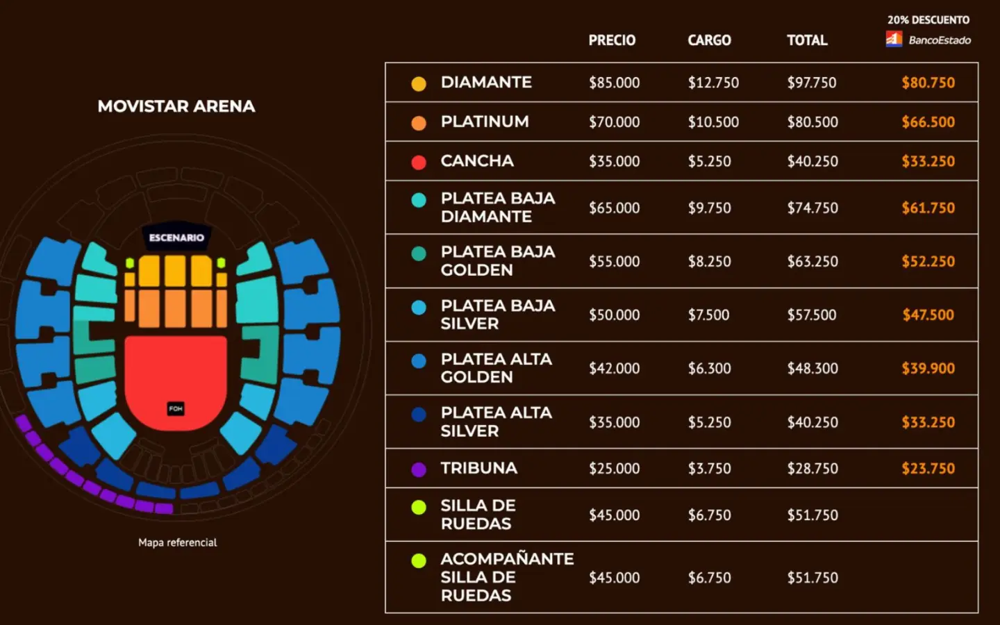1000x625 pixels.
Task: Click the PLATEA ALTA SILVER label
Action: [496, 422]
